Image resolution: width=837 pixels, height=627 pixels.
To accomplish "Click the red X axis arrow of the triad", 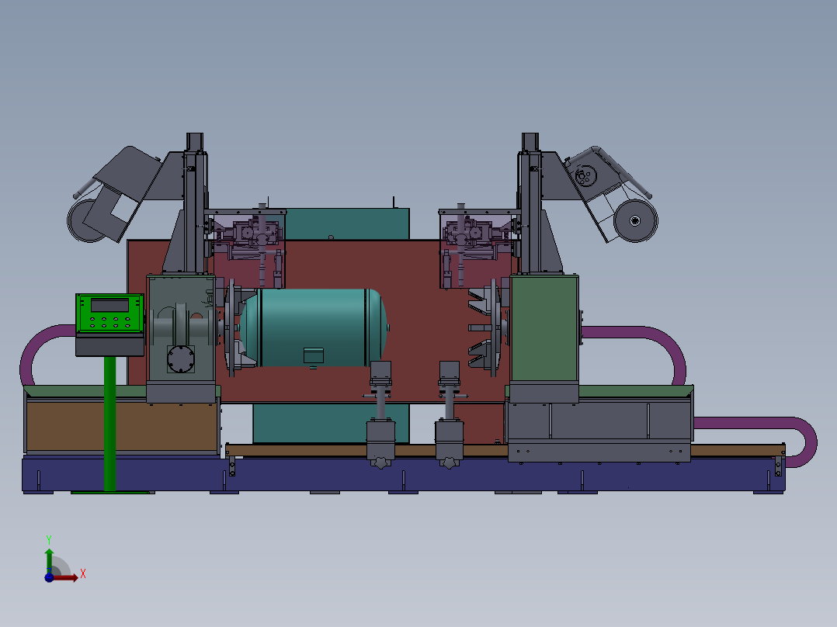I will (66, 577).
